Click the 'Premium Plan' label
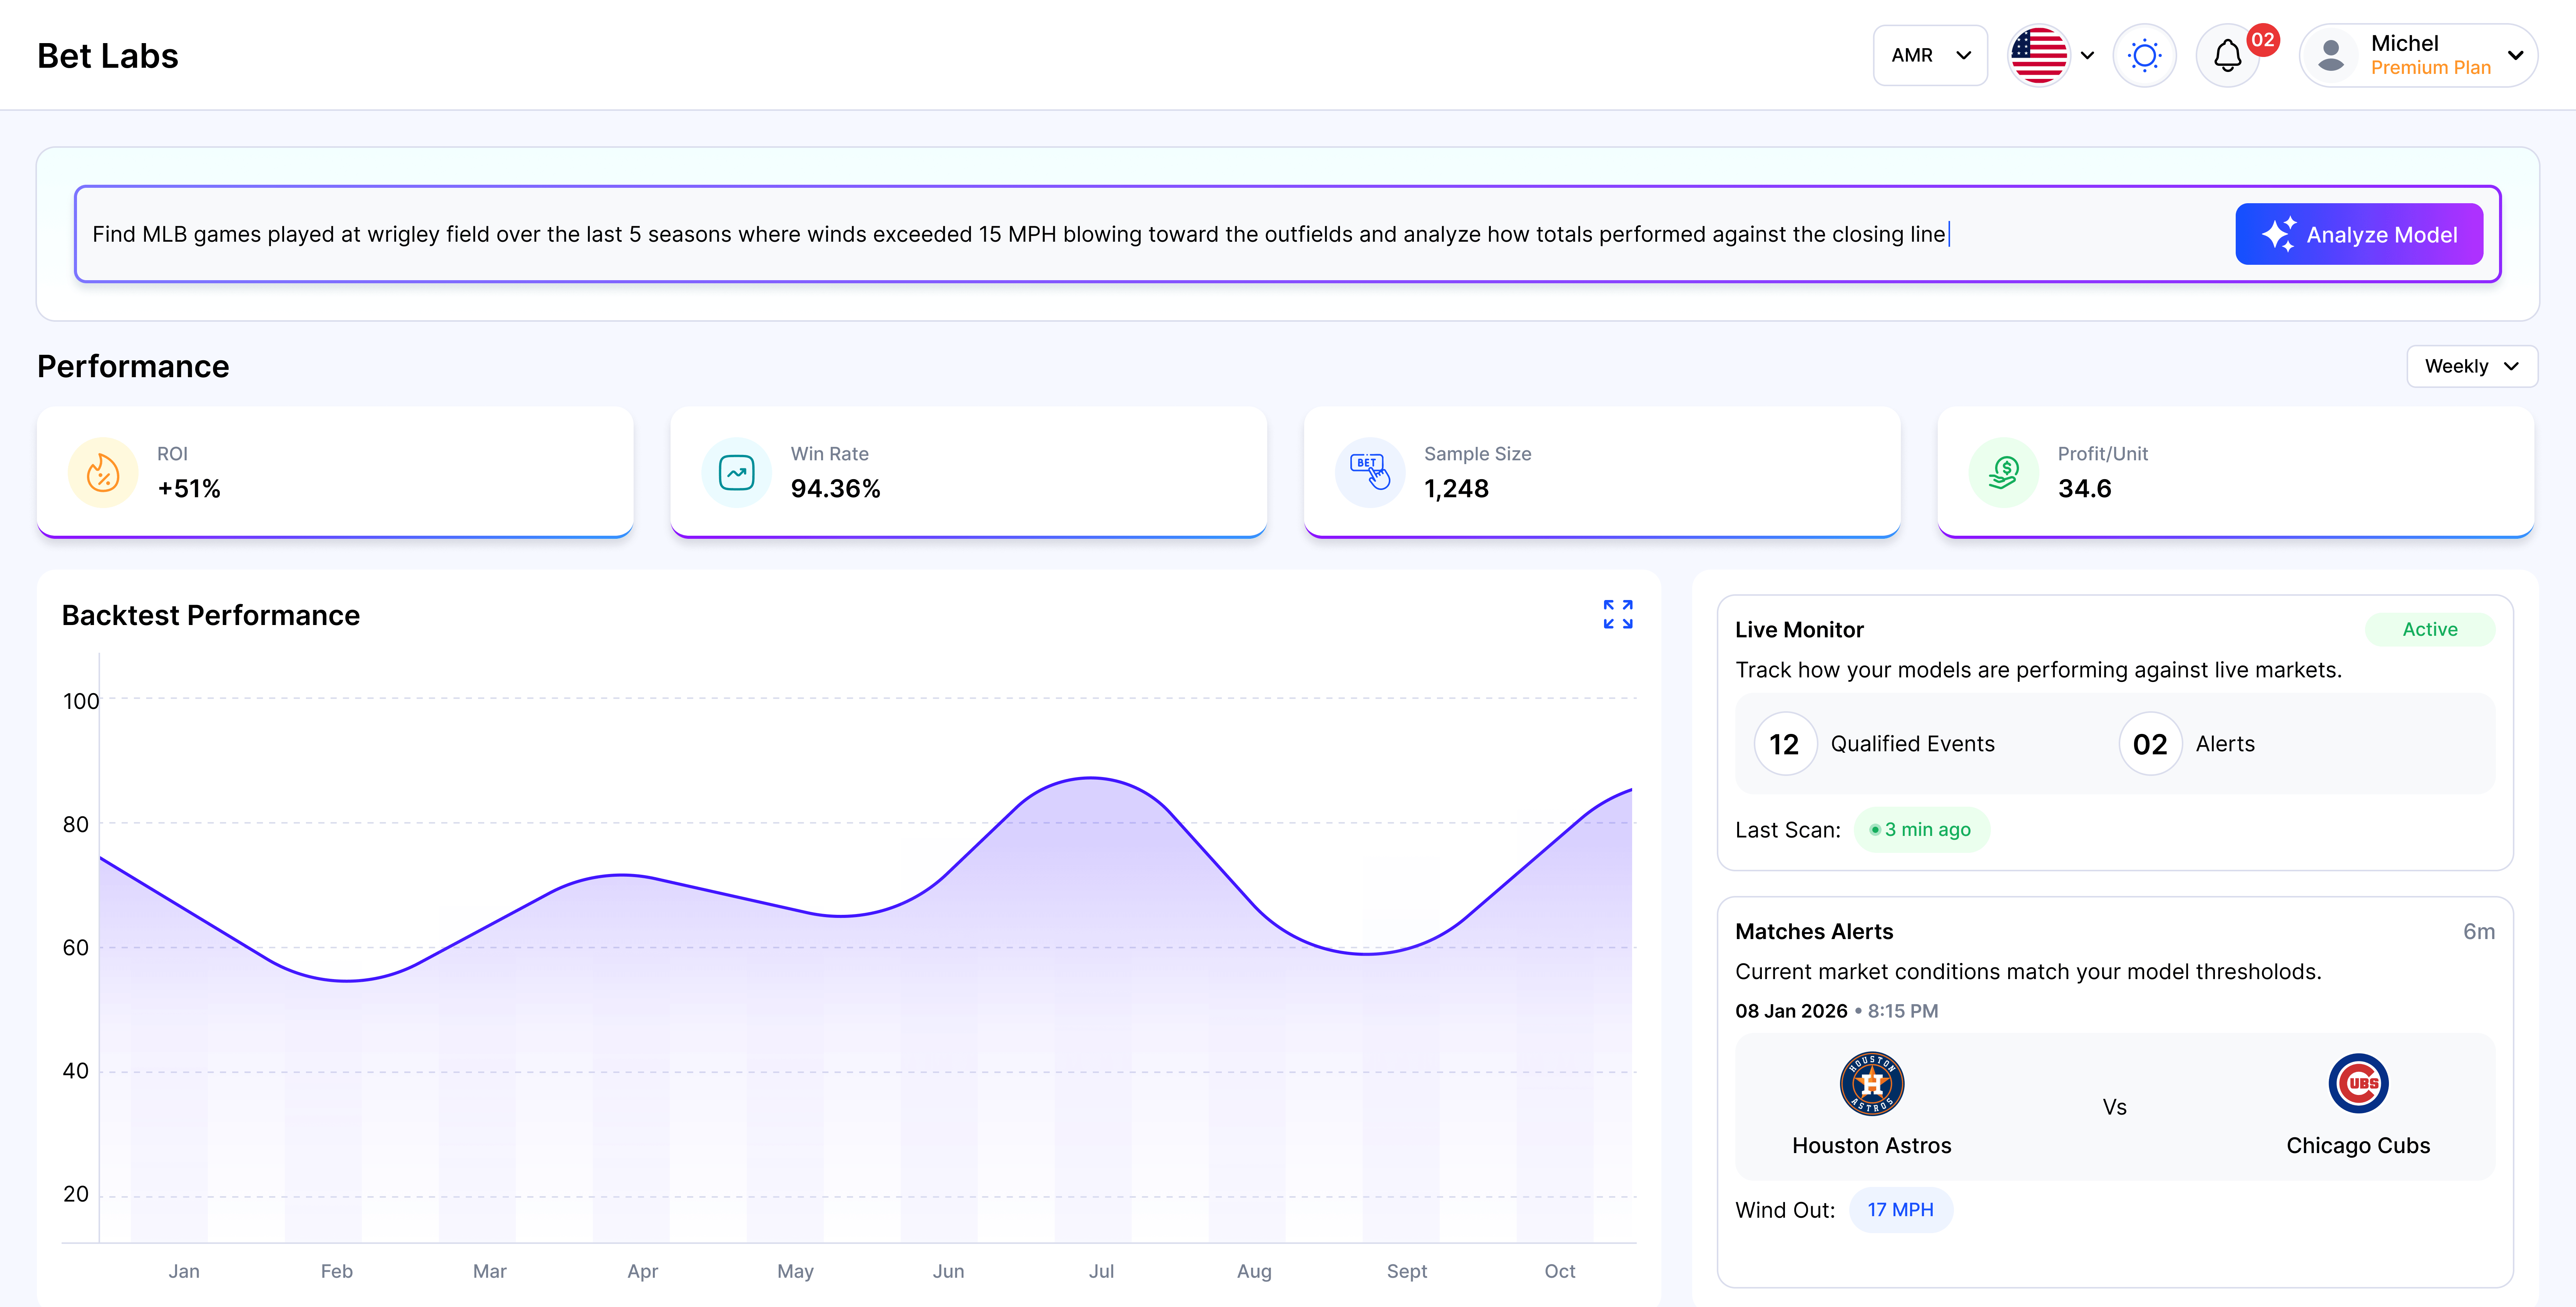 (x=2430, y=68)
